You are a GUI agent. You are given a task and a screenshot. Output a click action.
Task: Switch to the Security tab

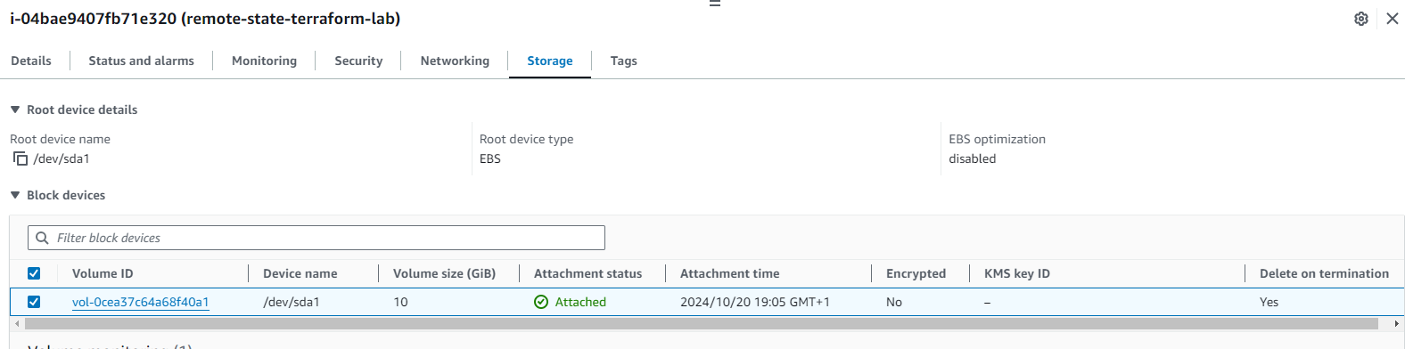[358, 61]
